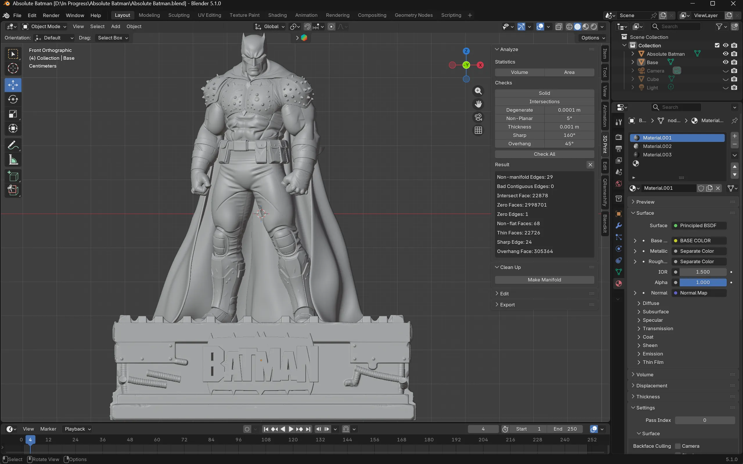The image size is (743, 464).
Task: Run the Solid check
Action: [x=544, y=93]
